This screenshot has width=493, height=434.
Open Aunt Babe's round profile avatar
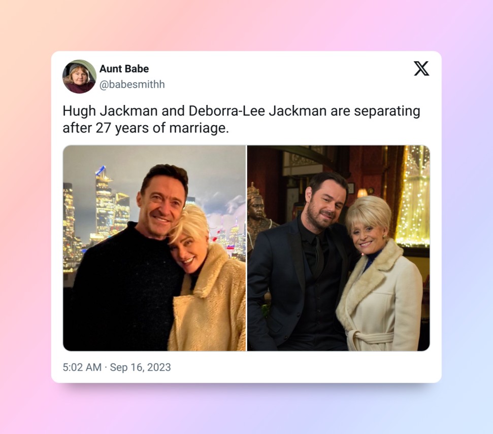tap(80, 77)
